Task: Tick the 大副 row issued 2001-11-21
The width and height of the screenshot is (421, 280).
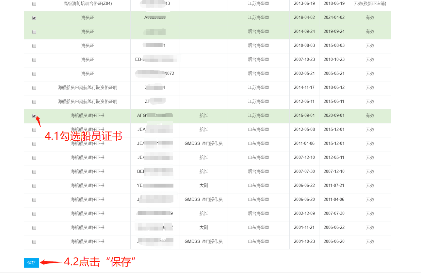Action: coord(34,228)
